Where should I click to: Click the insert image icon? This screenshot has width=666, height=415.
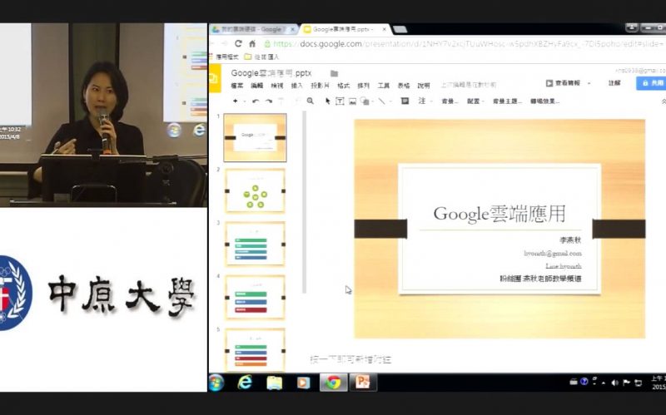tap(353, 101)
